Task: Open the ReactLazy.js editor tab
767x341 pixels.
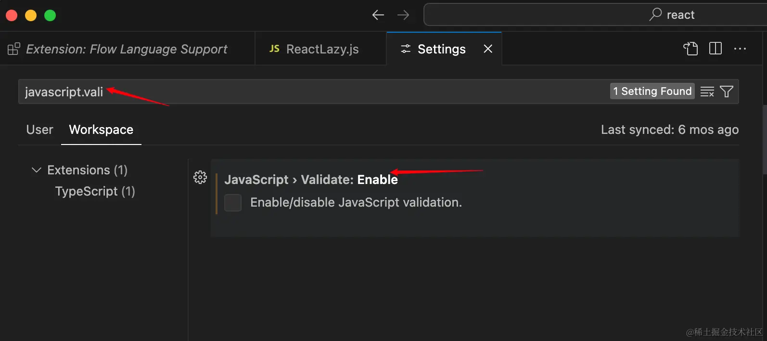Action: tap(321, 49)
